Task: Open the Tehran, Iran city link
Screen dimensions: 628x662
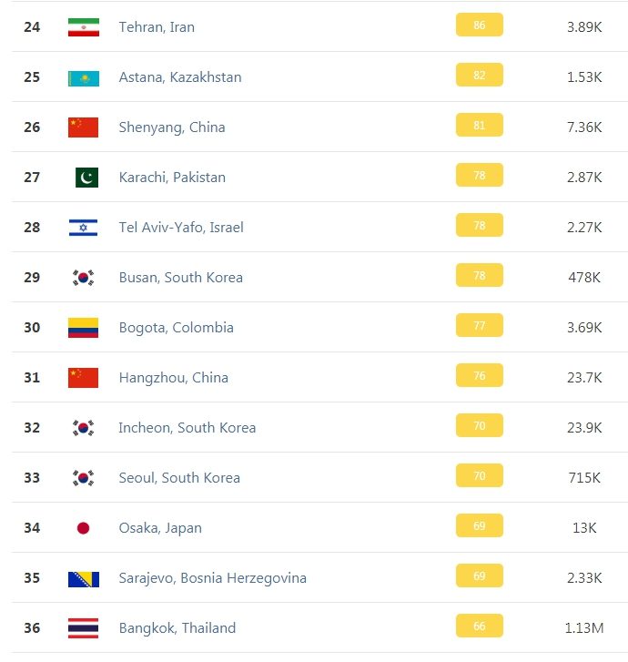Action: click(157, 27)
